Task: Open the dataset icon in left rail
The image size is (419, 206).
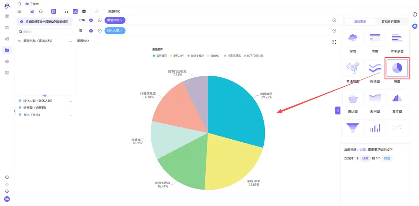Action: point(7,39)
